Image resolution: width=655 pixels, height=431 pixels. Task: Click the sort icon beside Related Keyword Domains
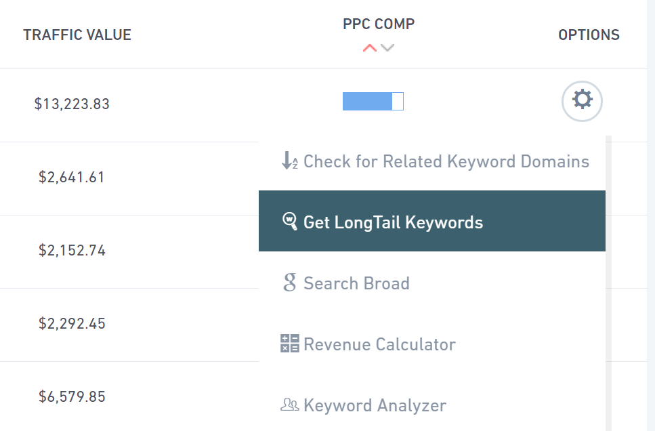(289, 161)
